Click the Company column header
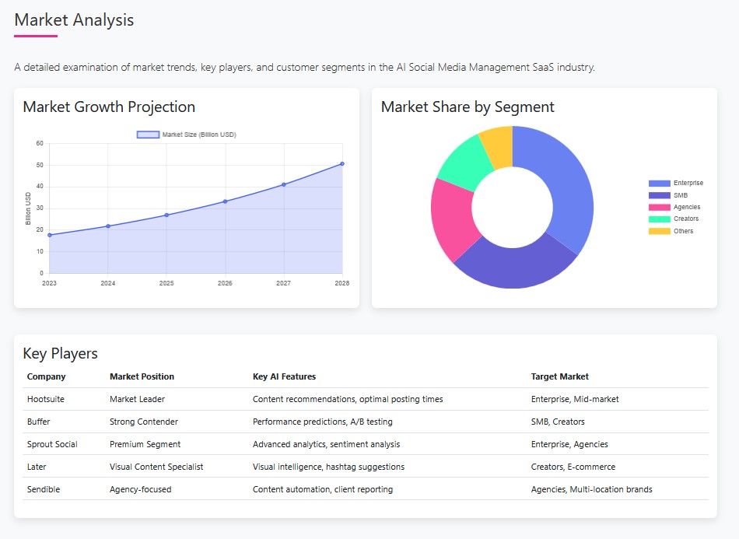 tap(47, 376)
